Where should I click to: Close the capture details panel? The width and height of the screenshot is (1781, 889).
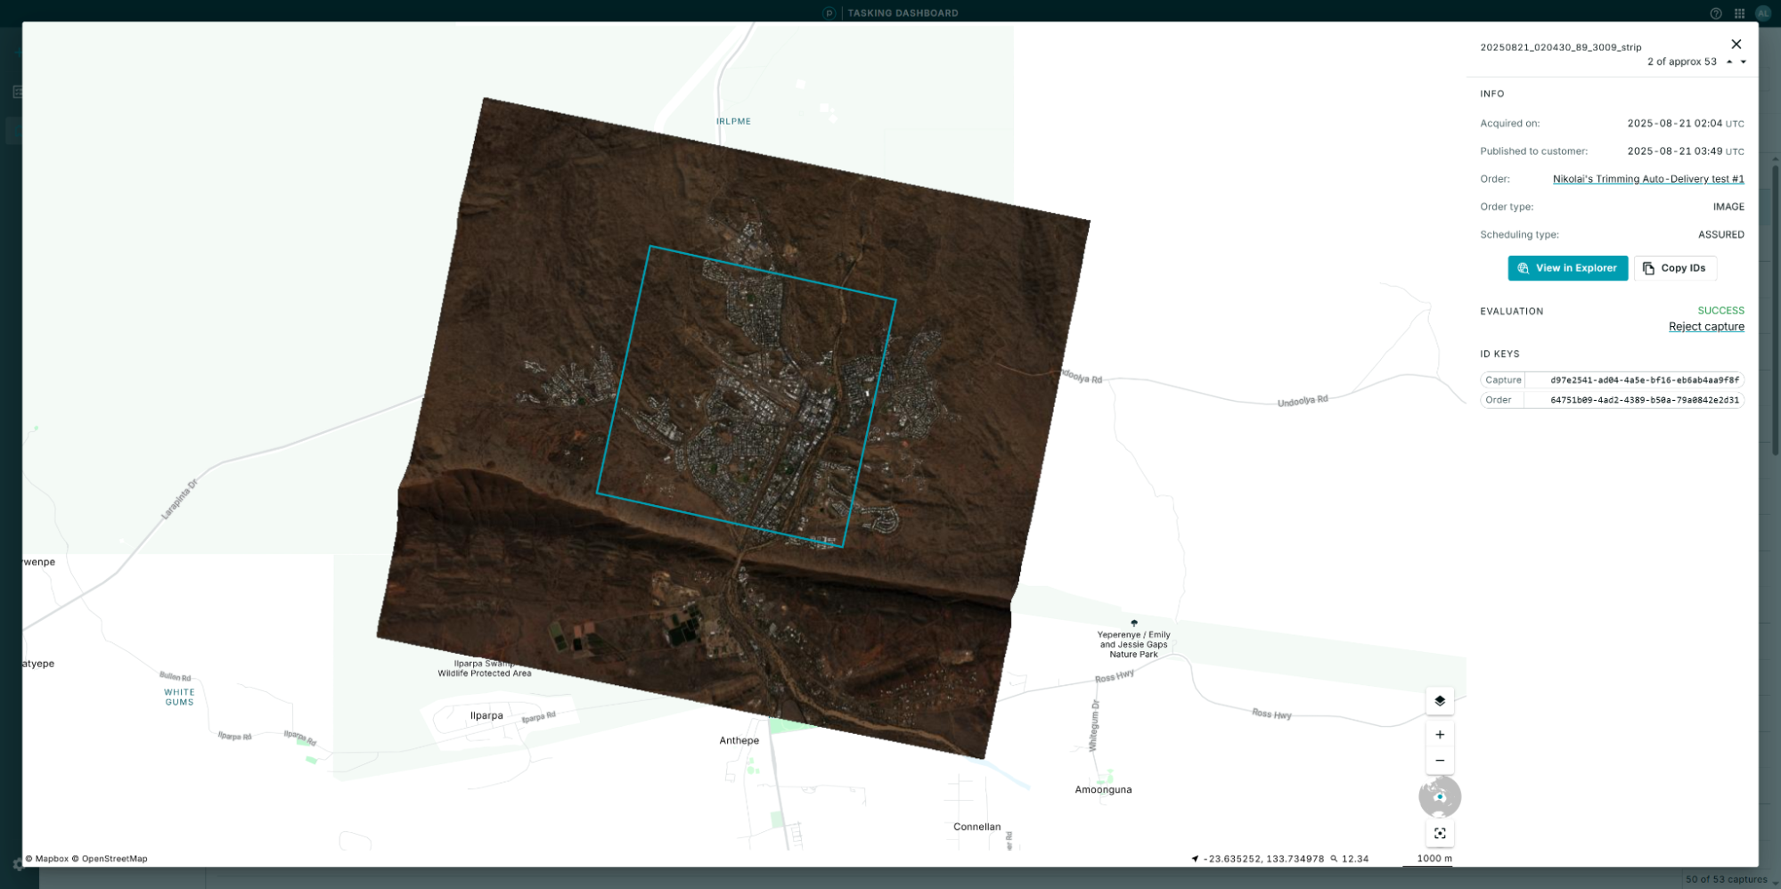point(1736,45)
